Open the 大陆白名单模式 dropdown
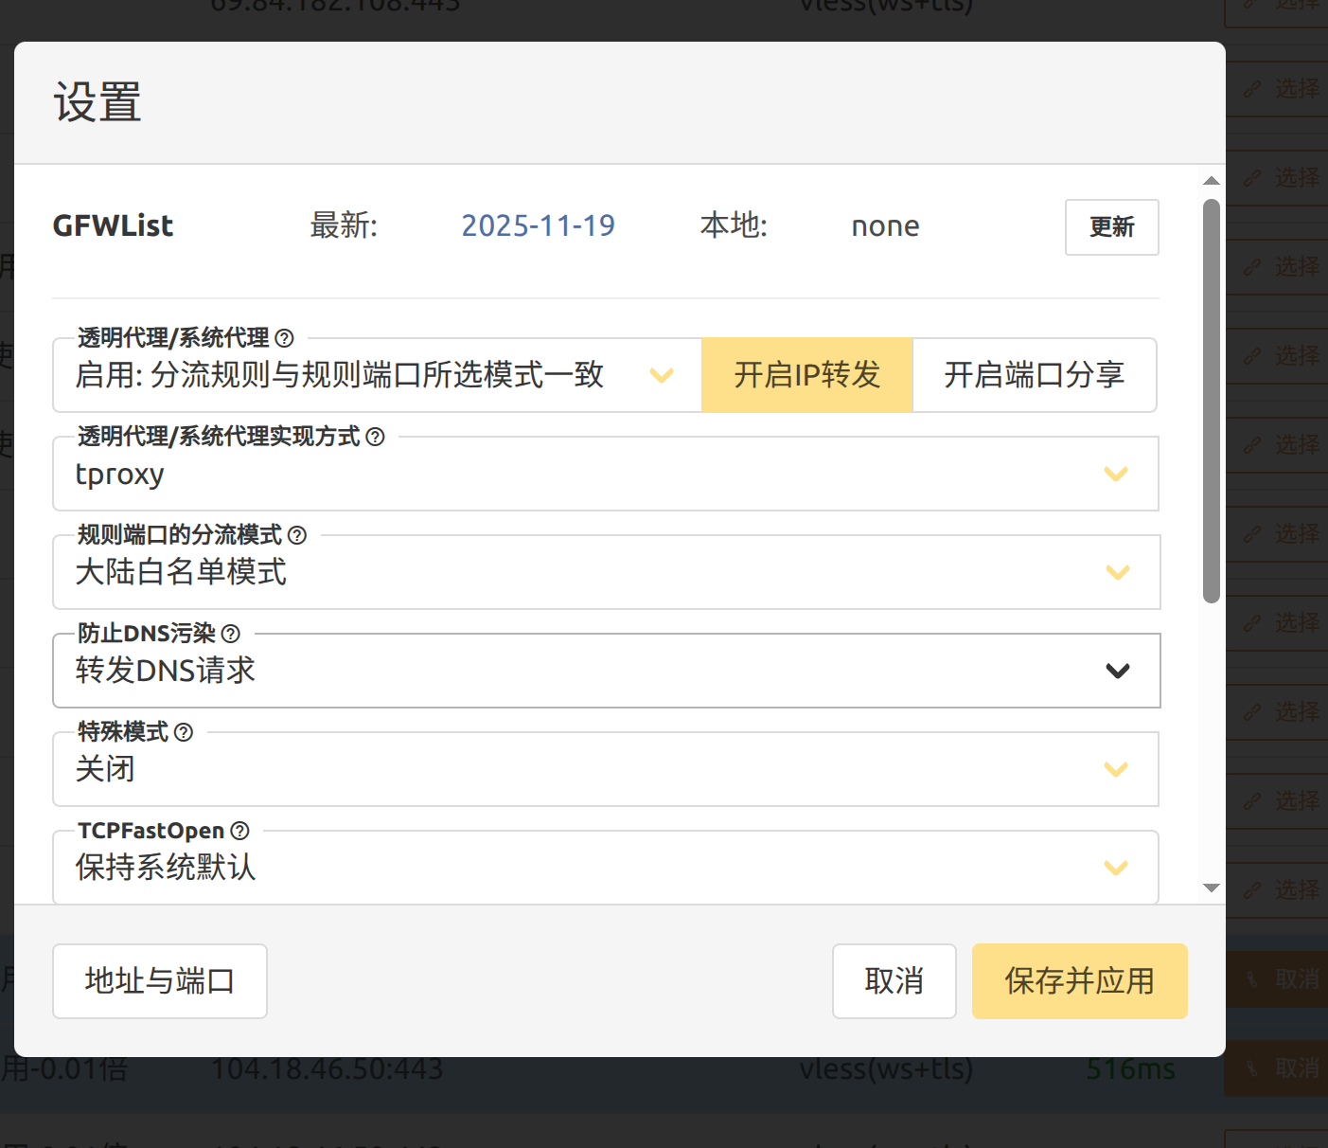This screenshot has width=1328, height=1148. (606, 572)
